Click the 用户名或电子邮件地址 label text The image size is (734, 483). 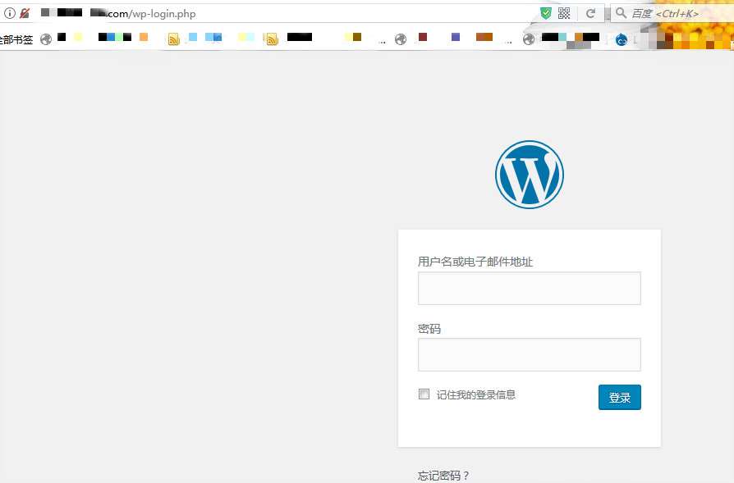[x=475, y=262]
